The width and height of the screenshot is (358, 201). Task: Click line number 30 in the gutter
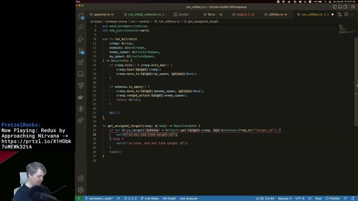pos(95,126)
